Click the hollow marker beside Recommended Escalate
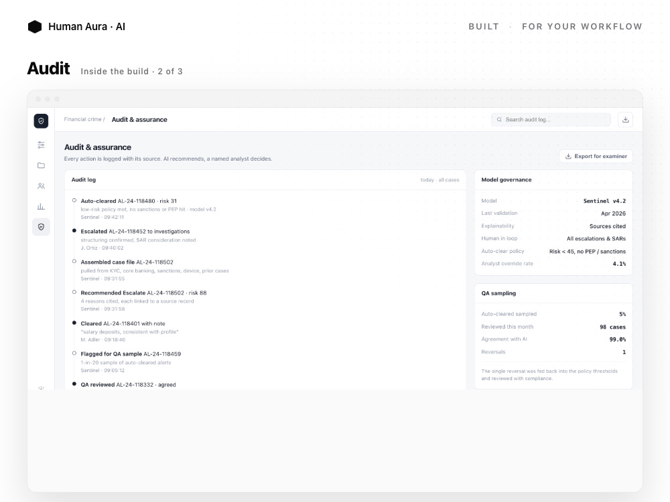The height and width of the screenshot is (502, 670). (74, 292)
